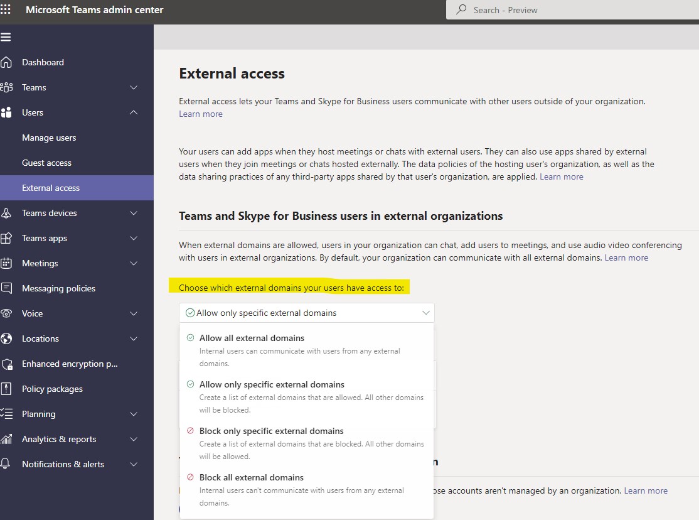Click Learn more under External access description
This screenshot has height=520, width=699.
pyautogui.click(x=201, y=114)
